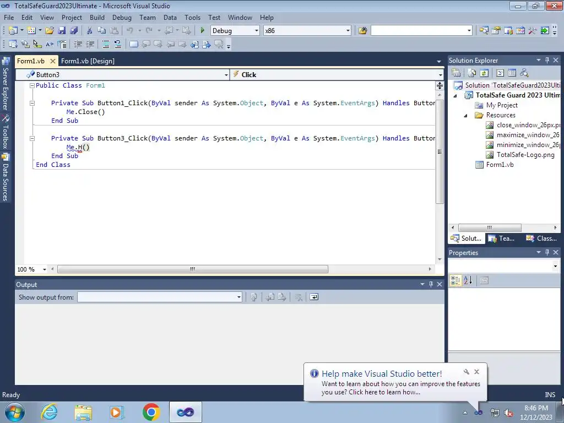Click the Solution Explorer horizontal scrollbar
This screenshot has height=423, width=564.
tap(490, 227)
